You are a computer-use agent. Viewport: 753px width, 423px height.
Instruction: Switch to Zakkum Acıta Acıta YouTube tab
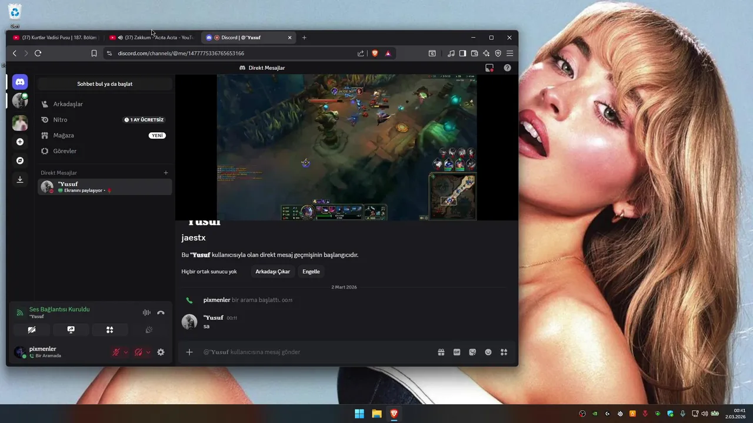(152, 38)
